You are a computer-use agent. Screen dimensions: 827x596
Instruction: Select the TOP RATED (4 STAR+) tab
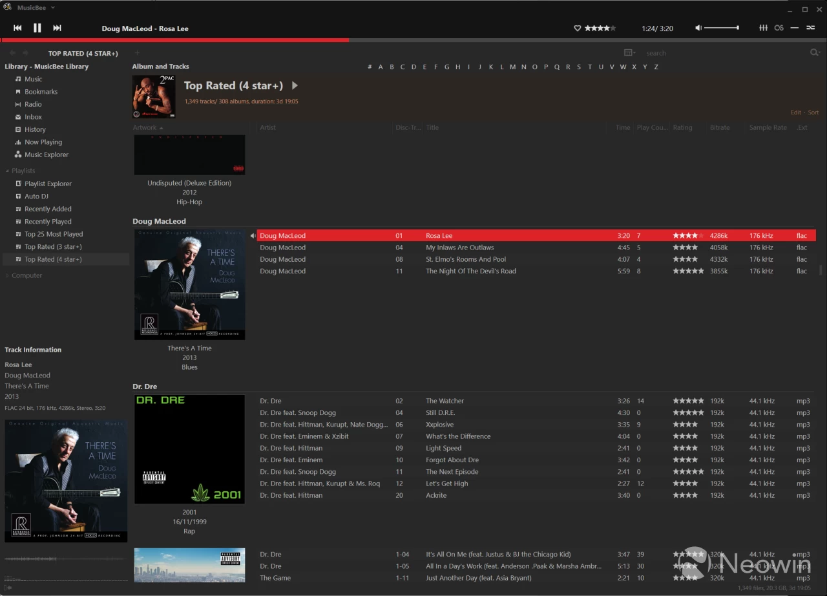[83, 54]
